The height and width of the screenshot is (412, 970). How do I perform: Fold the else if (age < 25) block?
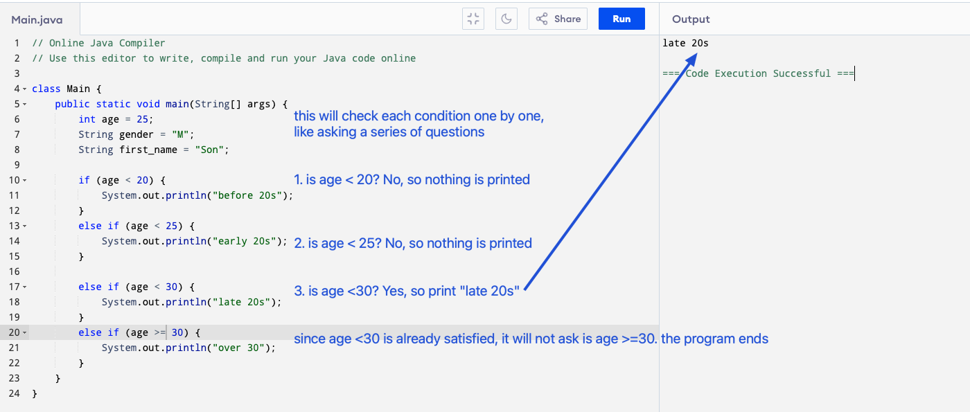pyautogui.click(x=25, y=226)
